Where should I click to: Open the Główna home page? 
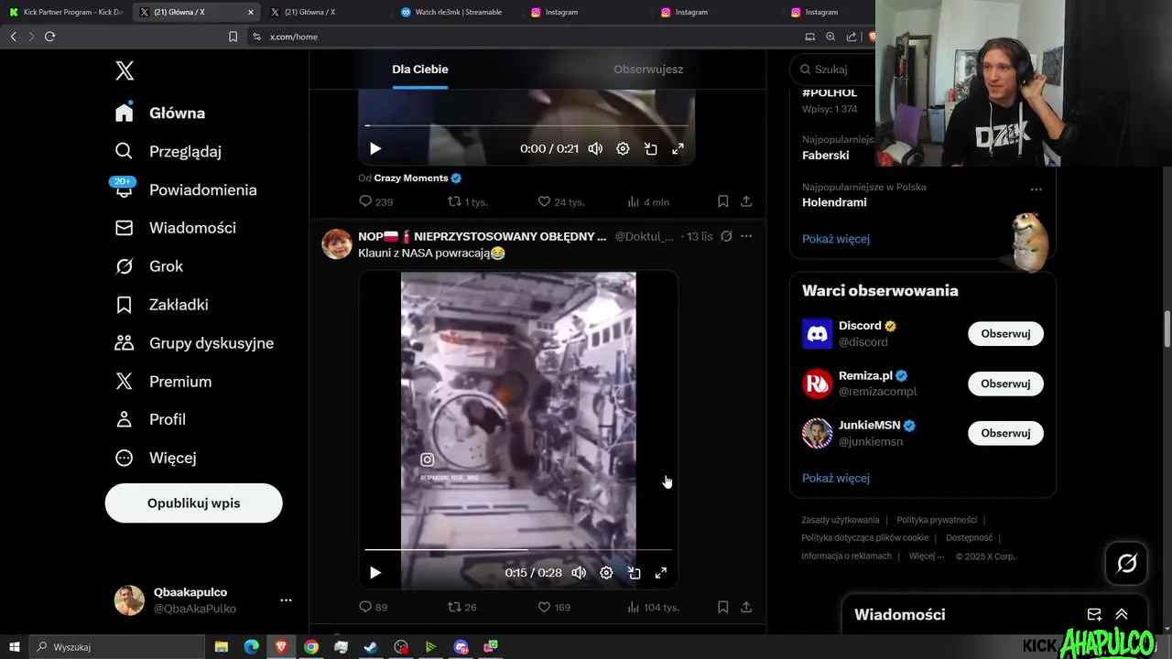point(160,113)
